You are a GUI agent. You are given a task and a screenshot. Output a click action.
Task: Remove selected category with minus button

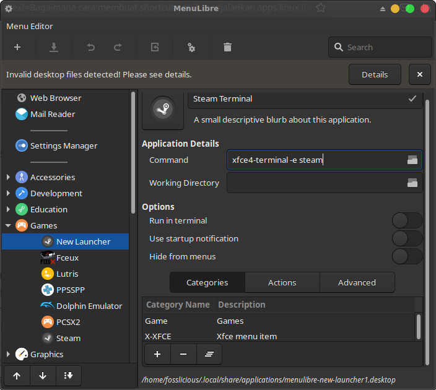(183, 354)
